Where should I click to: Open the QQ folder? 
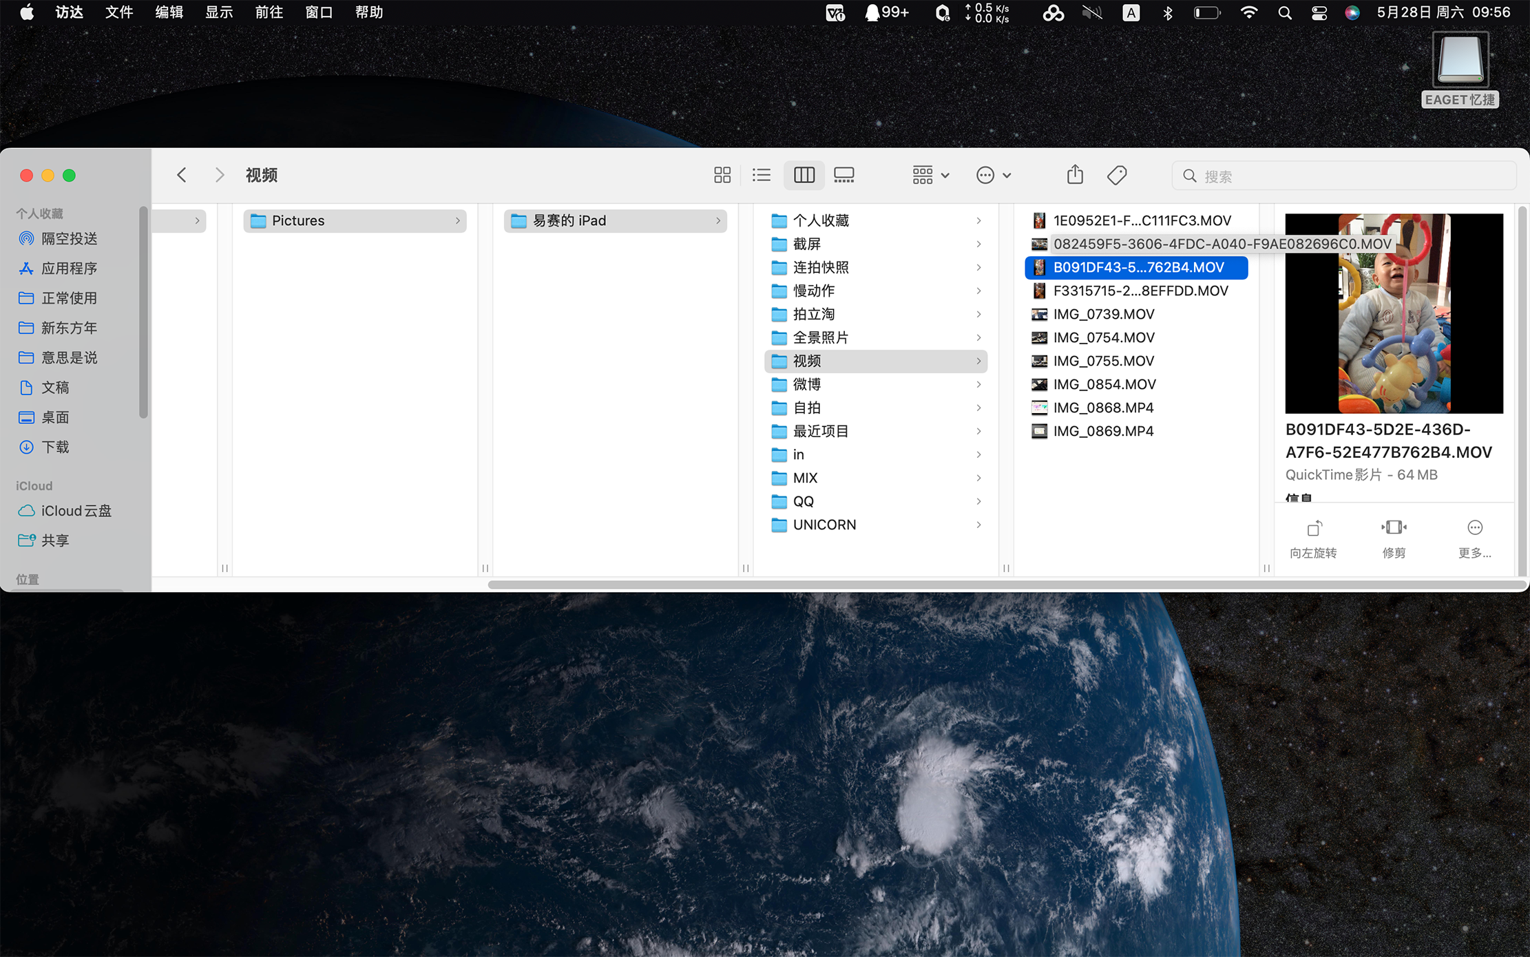tap(876, 501)
